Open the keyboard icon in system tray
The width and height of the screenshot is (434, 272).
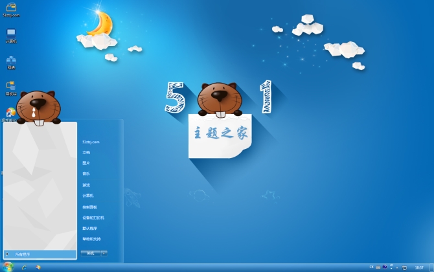(378, 267)
